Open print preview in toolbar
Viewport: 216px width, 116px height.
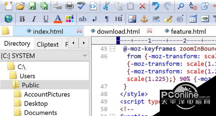pos(57,6)
